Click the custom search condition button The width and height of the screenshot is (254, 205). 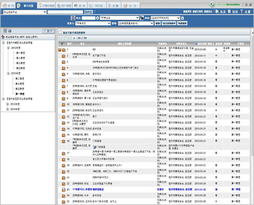(x=169, y=23)
